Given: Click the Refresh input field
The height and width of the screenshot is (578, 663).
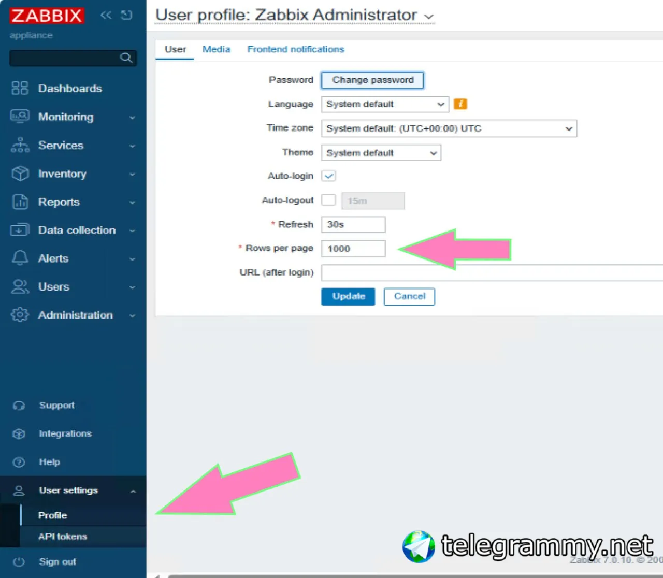Looking at the screenshot, I should (353, 225).
